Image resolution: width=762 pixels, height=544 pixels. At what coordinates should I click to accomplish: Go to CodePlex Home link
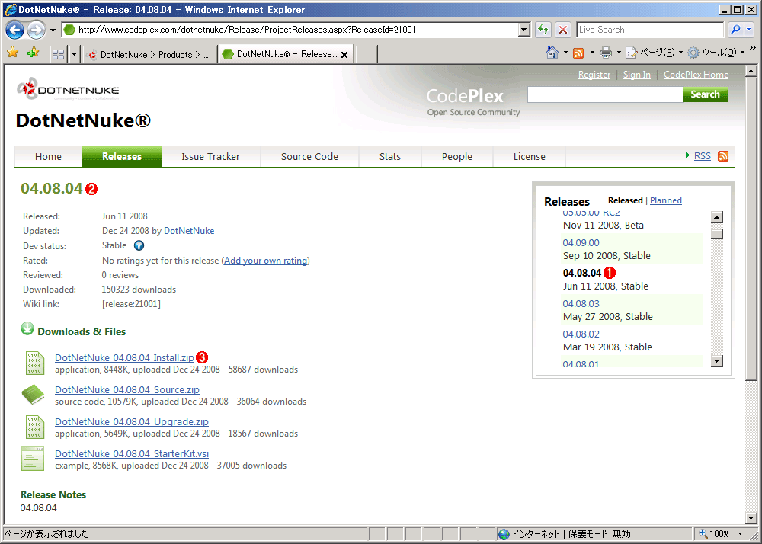[696, 75]
